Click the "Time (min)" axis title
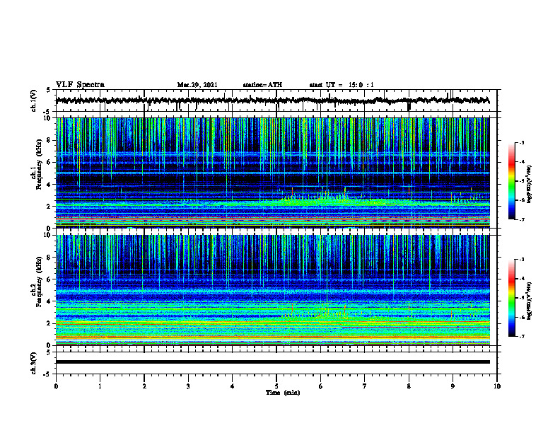Image resolution: width=560 pixels, height=433 pixels. [x=283, y=393]
